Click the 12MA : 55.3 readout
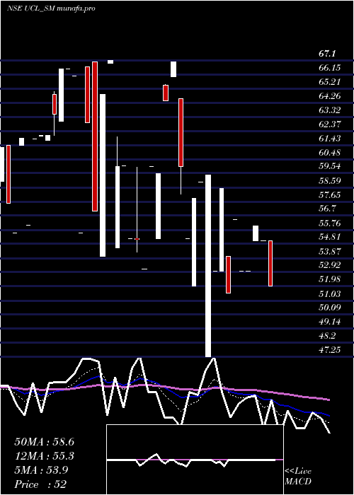354x495 pixels. 44,456
